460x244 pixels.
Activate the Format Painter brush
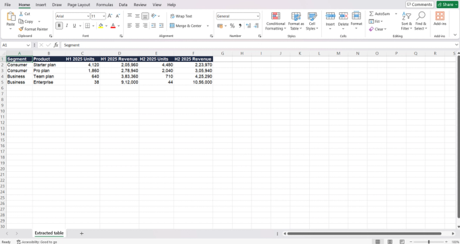click(x=21, y=29)
